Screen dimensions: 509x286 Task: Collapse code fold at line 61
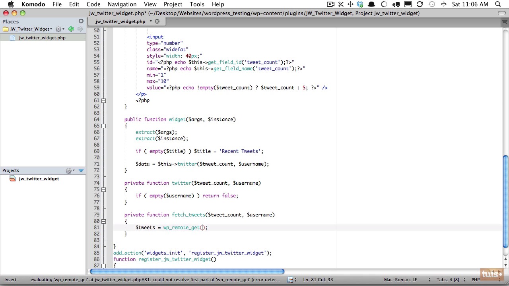tap(103, 100)
